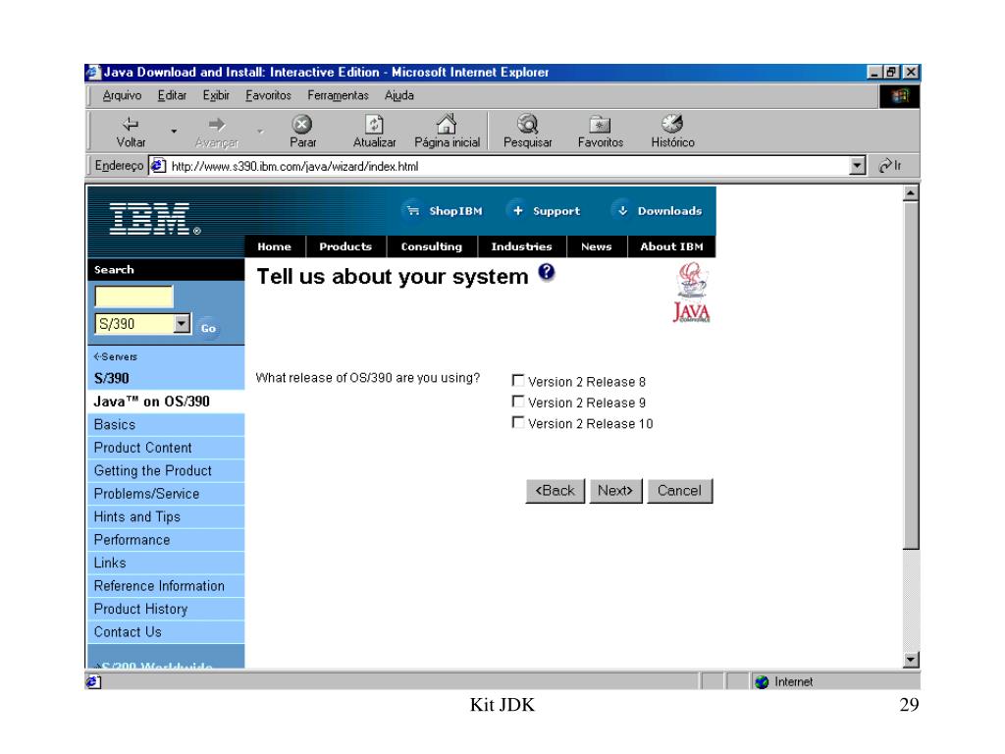1005x754 pixels.
Task: Open the Ferramentas menu
Action: point(338,95)
